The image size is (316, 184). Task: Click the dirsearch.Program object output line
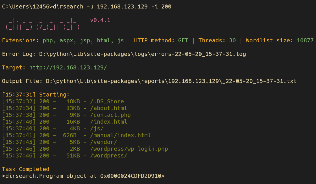point(83,176)
